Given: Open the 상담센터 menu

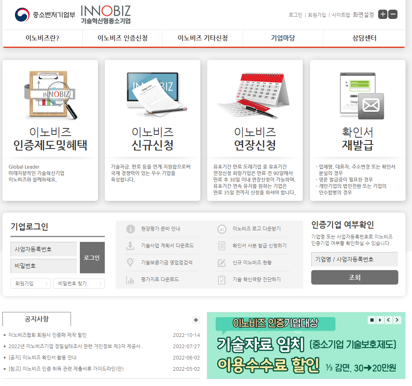Looking at the screenshot, I should 364,38.
